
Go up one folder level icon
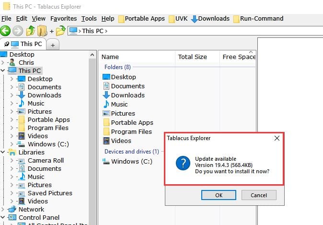click(x=31, y=31)
